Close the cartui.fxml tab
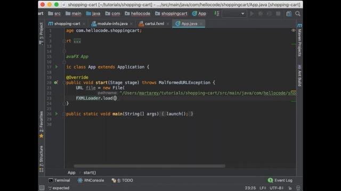 [x=168, y=24]
